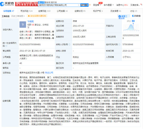Image resolution: width=143 pixels, height=129 pixels.
Task: Click the 天眼查 watermark logo above table
Action: click(136, 16)
